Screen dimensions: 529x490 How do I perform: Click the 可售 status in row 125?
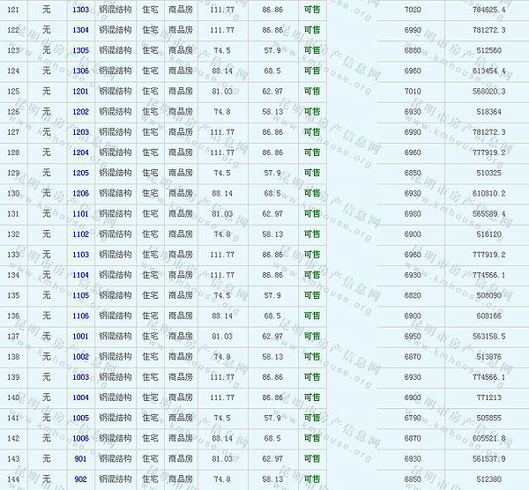tap(311, 92)
